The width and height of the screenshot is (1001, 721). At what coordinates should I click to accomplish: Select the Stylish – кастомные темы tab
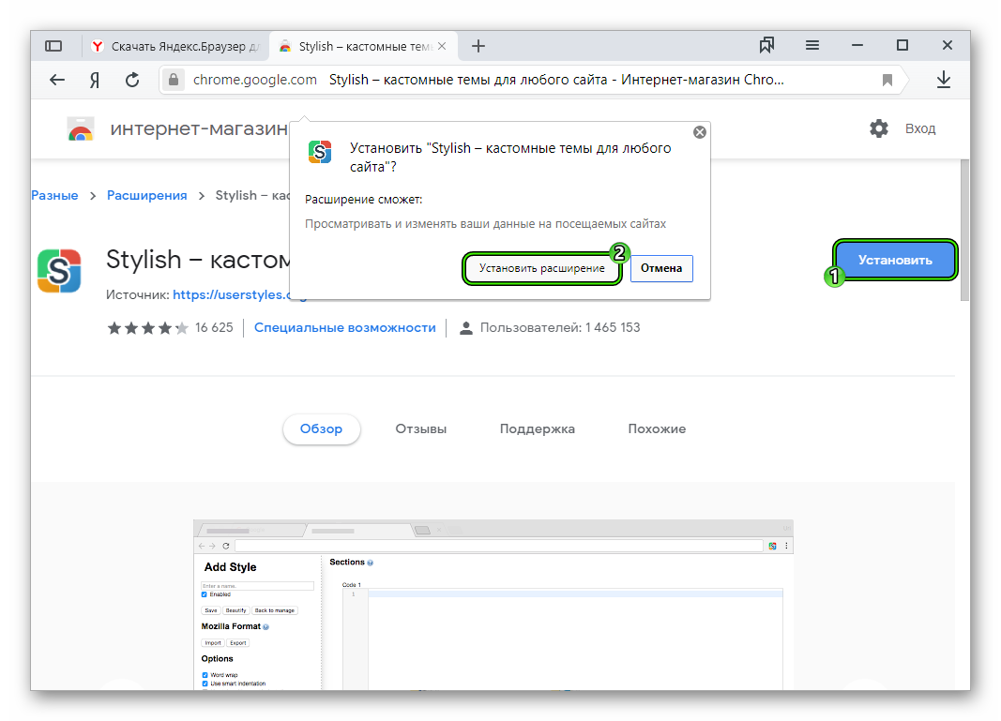[363, 46]
